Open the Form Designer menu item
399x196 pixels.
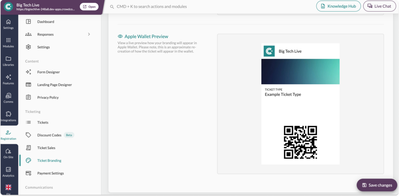coord(48,72)
